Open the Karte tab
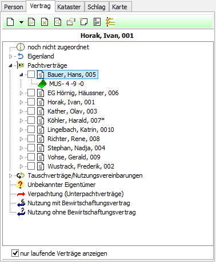This screenshot has width=216, height=262. tap(119, 7)
